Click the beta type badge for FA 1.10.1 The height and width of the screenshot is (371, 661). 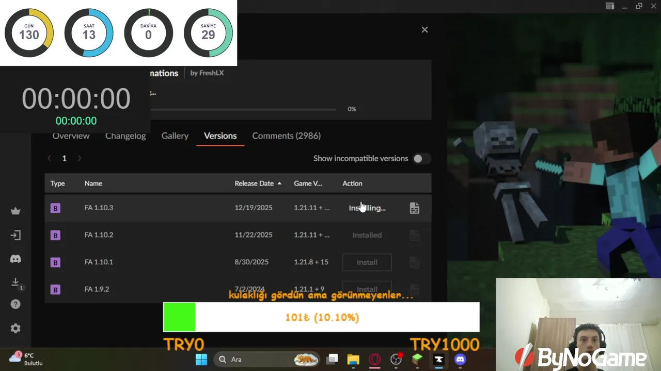click(x=55, y=263)
